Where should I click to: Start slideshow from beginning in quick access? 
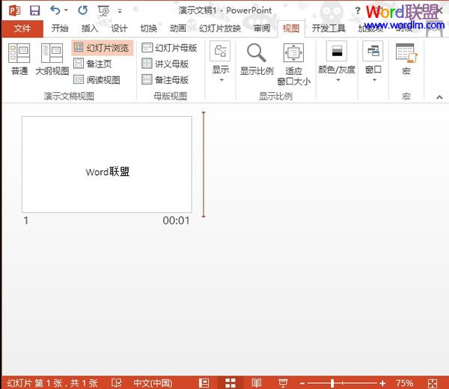coord(103,11)
